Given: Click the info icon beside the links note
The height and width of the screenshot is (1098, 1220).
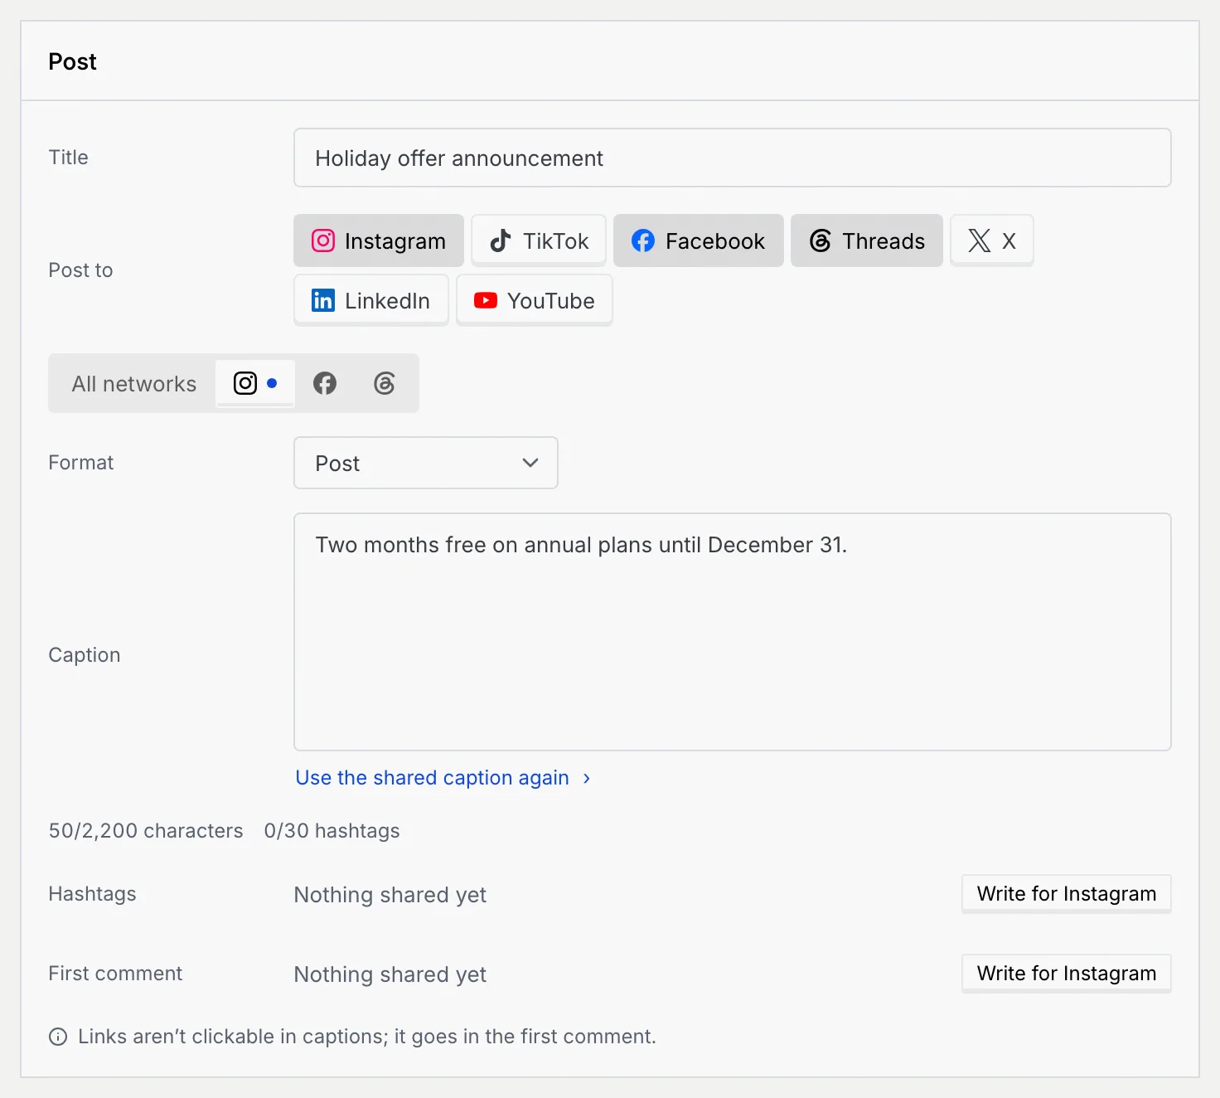Looking at the screenshot, I should click(58, 1037).
